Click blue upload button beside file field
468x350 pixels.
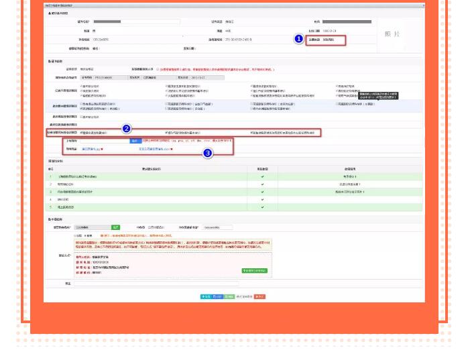pyautogui.click(x=135, y=141)
